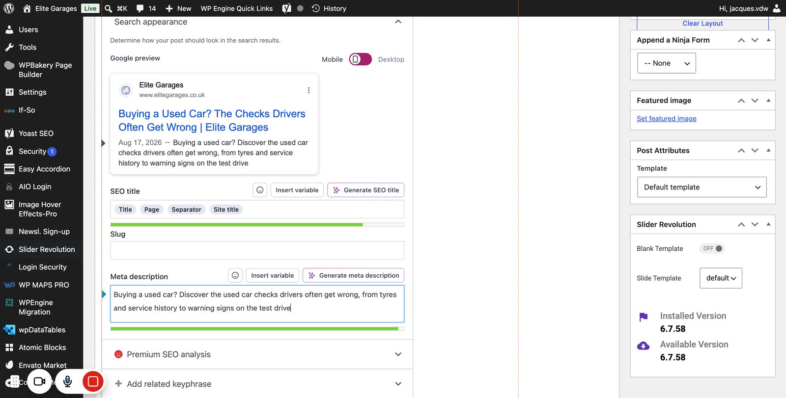Open the SEO title emoji picker
Image resolution: width=786 pixels, height=398 pixels.
[x=260, y=190]
